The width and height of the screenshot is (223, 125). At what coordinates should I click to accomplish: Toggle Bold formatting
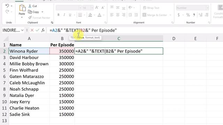coord(58,15)
